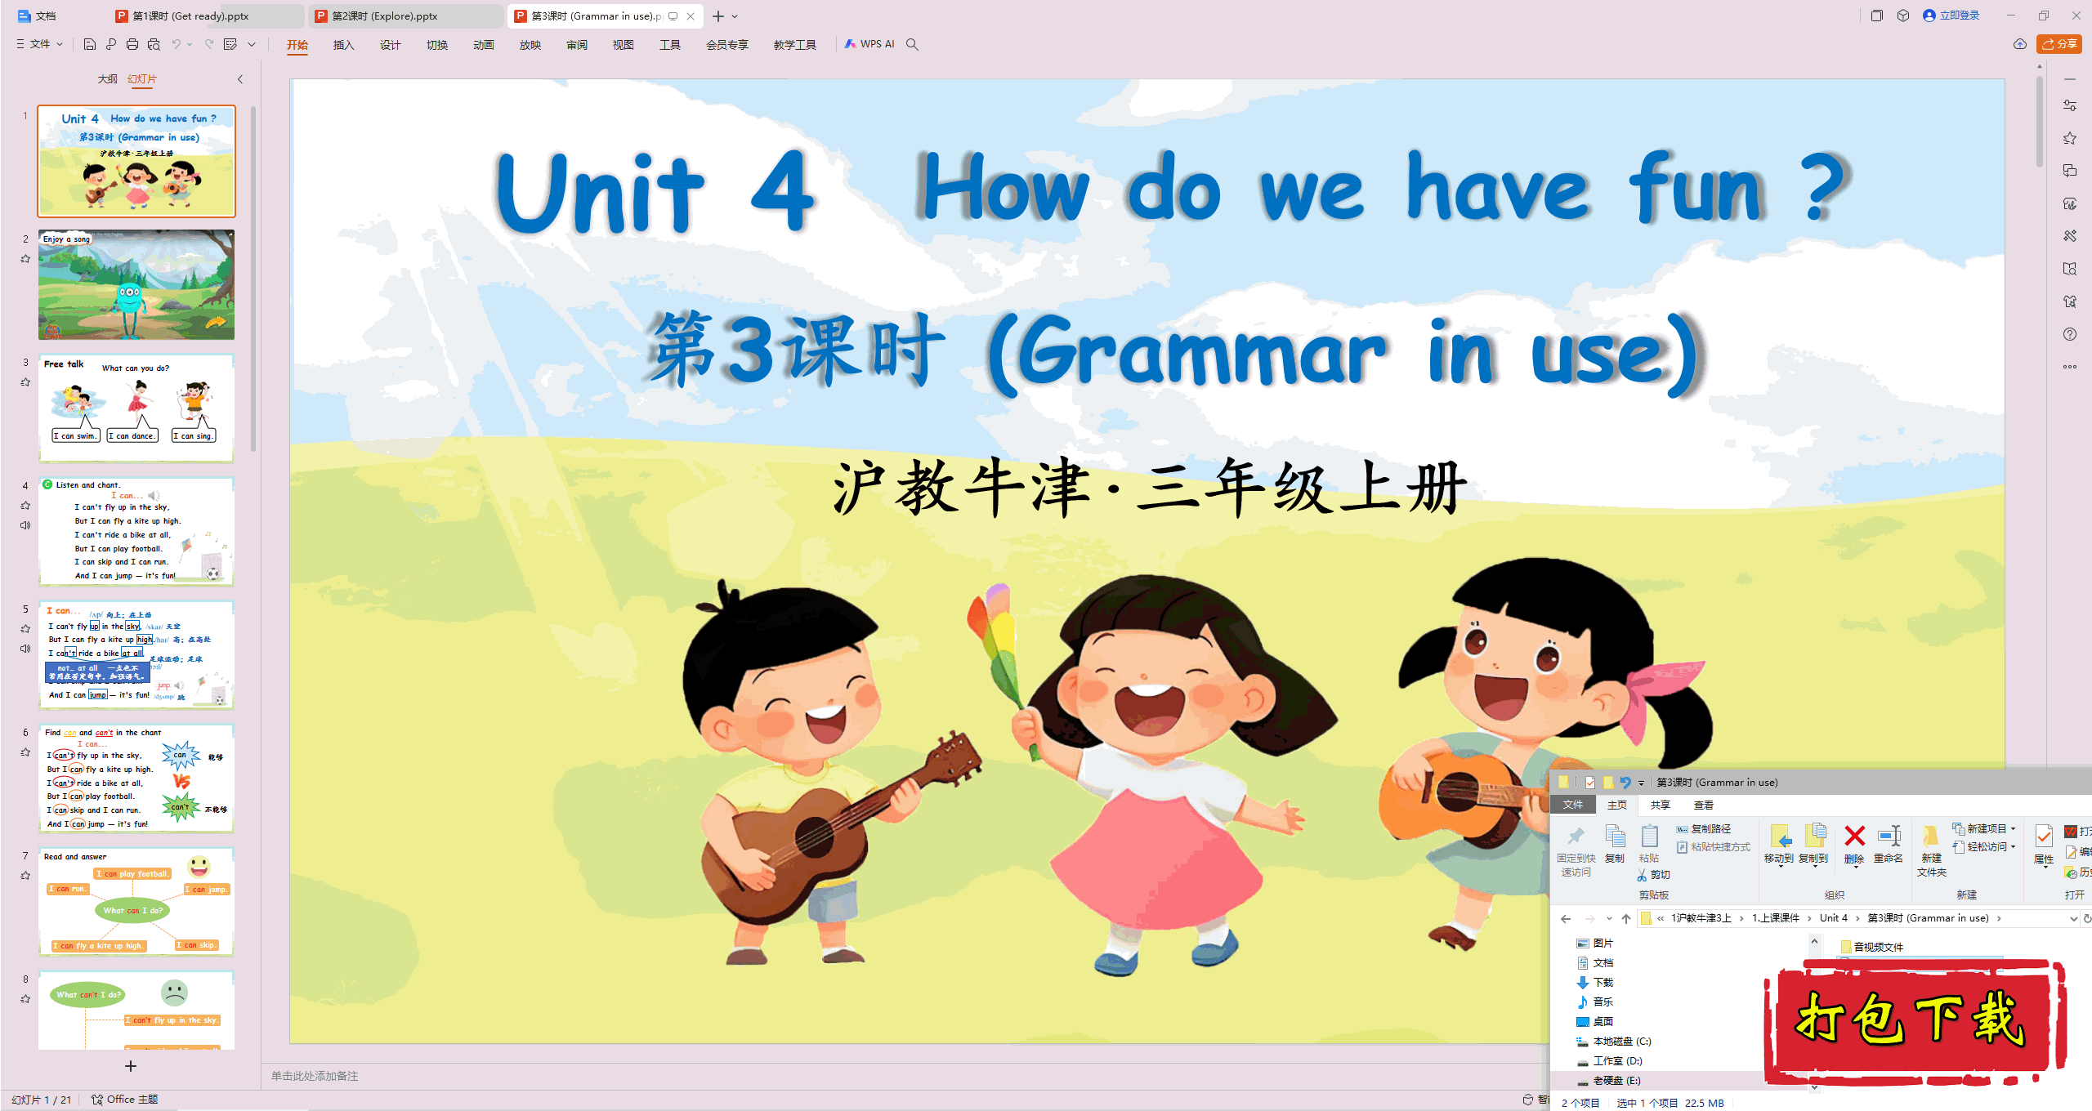Select 下载 in Explorer navigation pane
Viewport: 2092px width, 1111px height.
pos(1594,983)
